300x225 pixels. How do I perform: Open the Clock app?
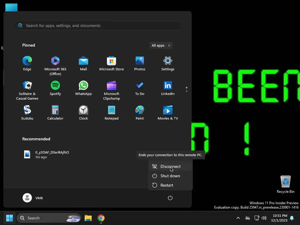pyautogui.click(x=83, y=113)
